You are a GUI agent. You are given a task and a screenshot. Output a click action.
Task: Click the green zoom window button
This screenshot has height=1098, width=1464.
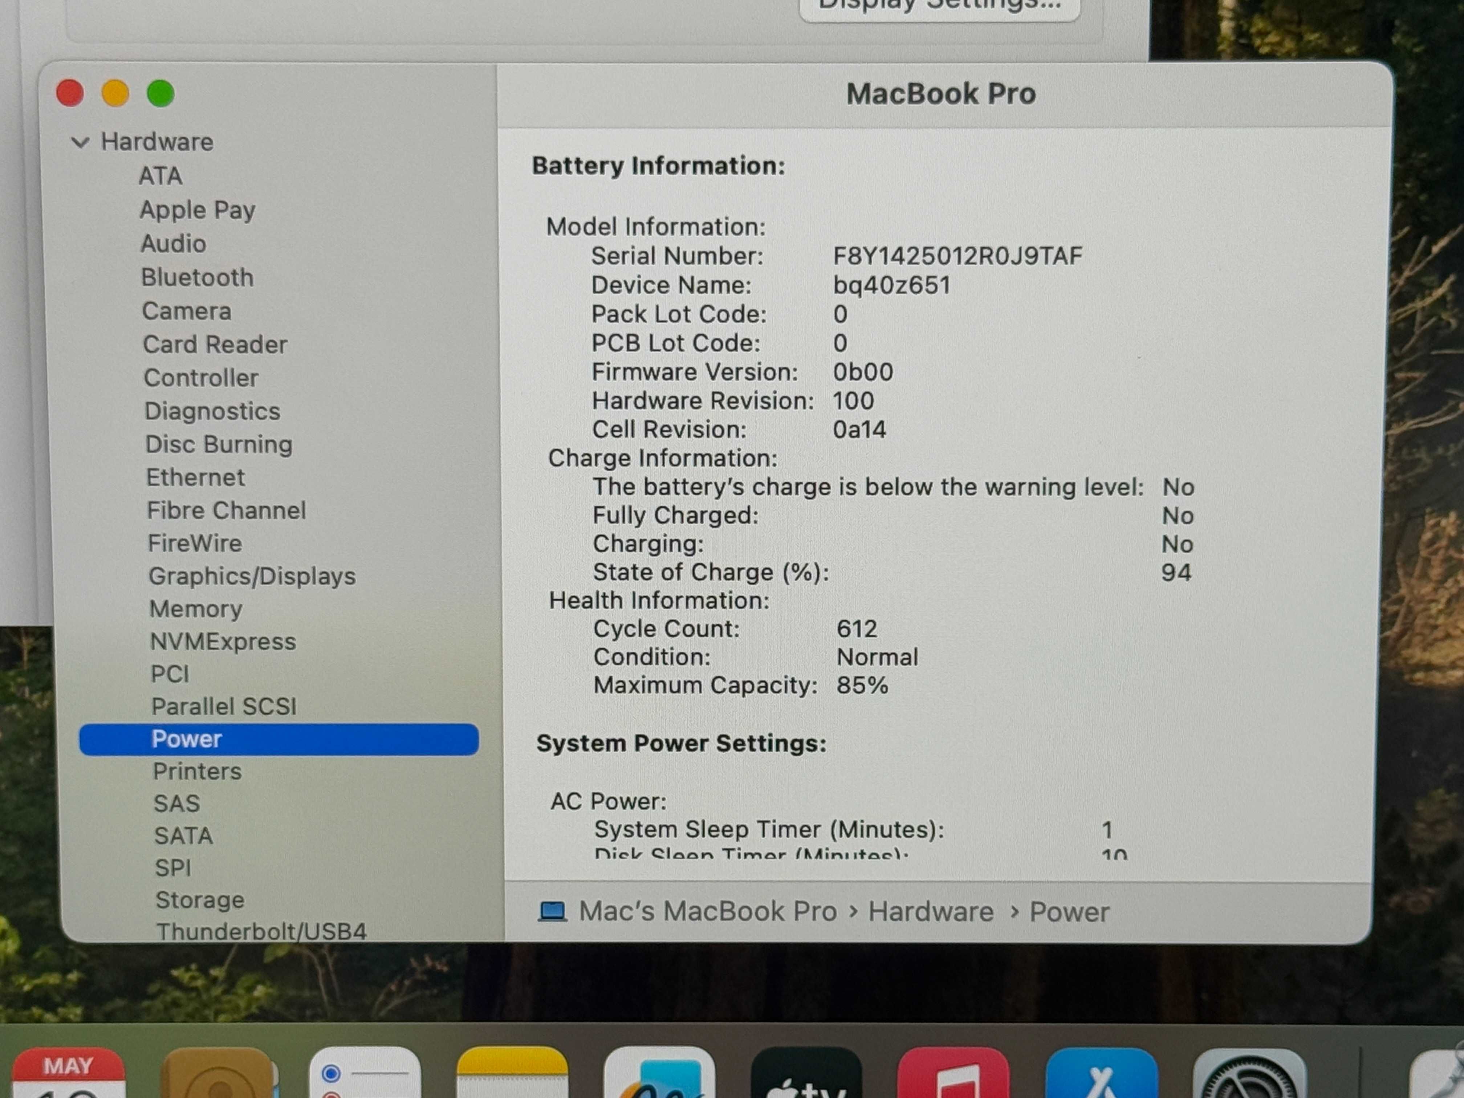click(x=161, y=93)
